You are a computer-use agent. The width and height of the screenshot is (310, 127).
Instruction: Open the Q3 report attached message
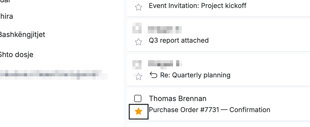[x=179, y=40]
